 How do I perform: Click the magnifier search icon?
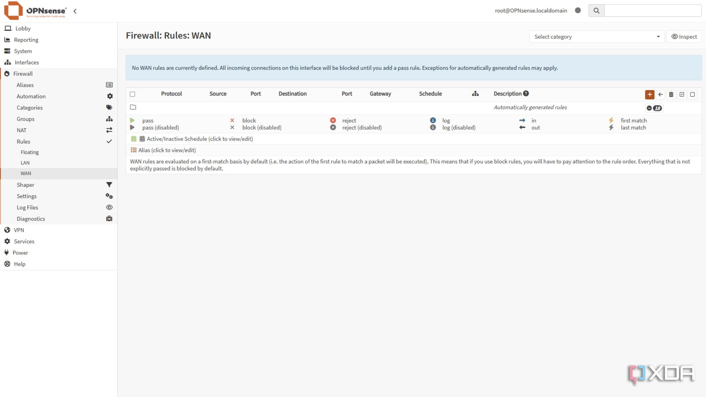596,11
